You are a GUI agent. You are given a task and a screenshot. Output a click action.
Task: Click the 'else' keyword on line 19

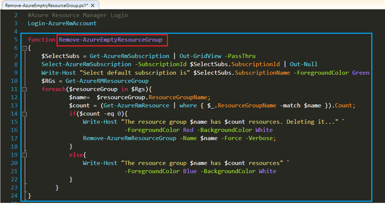(x=76, y=155)
